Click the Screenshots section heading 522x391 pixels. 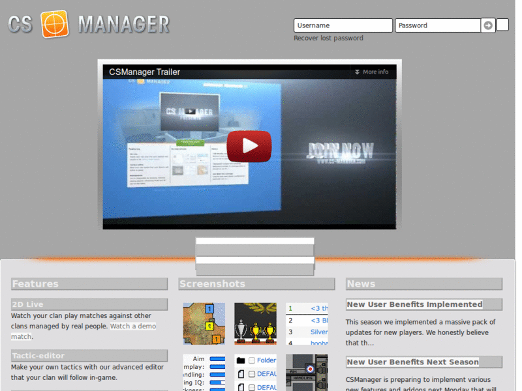256,283
